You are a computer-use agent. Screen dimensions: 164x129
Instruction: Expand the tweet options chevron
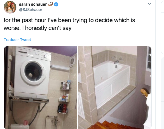[x=150, y=4]
